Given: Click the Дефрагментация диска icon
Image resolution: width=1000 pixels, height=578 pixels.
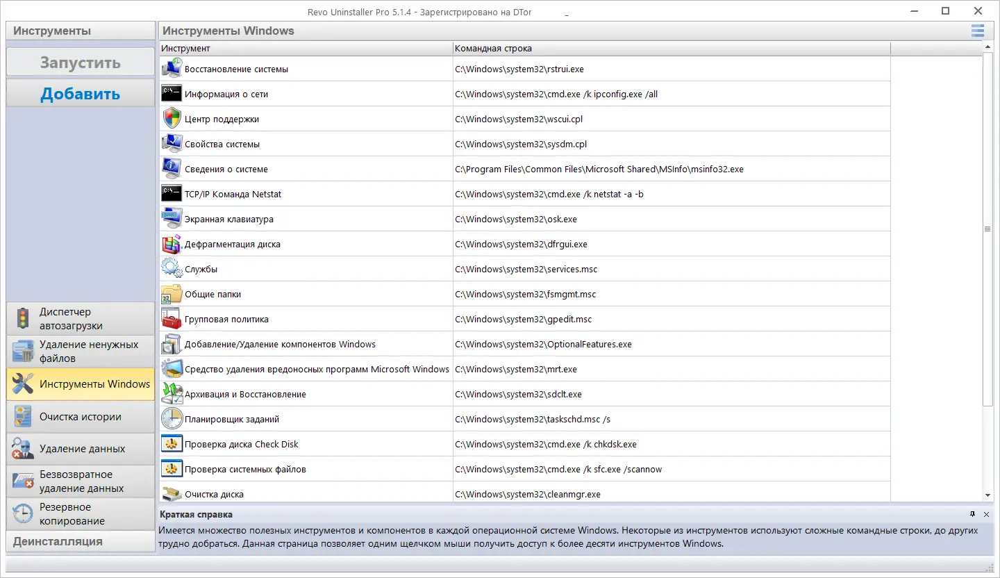Looking at the screenshot, I should [172, 244].
